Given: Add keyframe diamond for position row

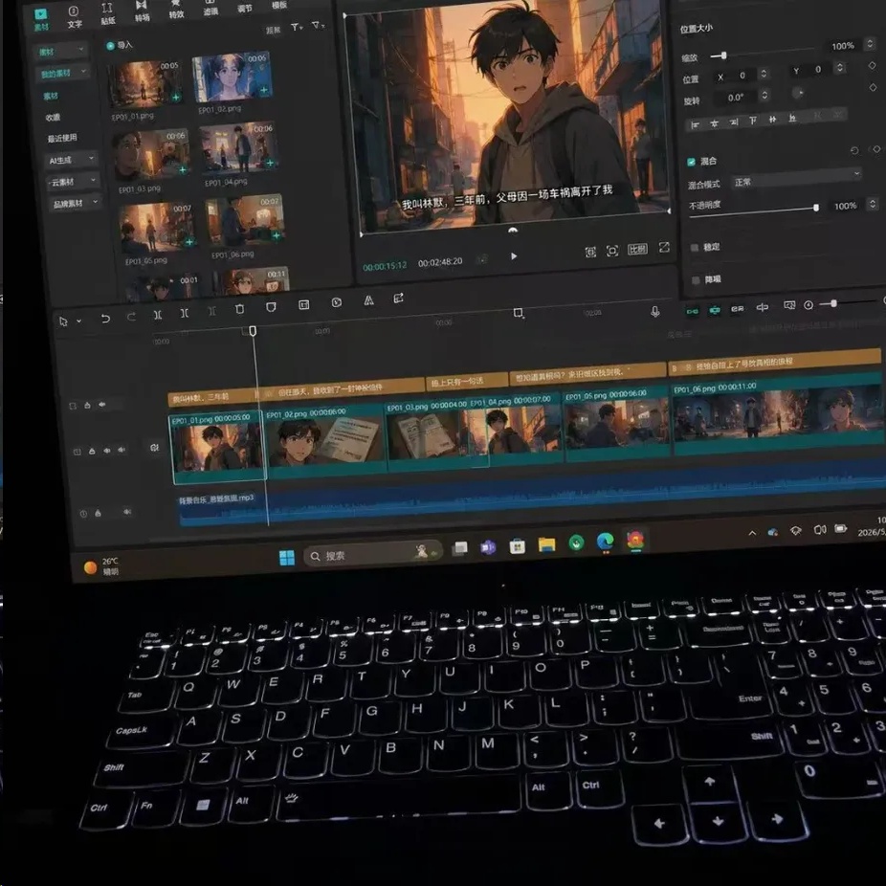Looking at the screenshot, I should pos(873,66).
